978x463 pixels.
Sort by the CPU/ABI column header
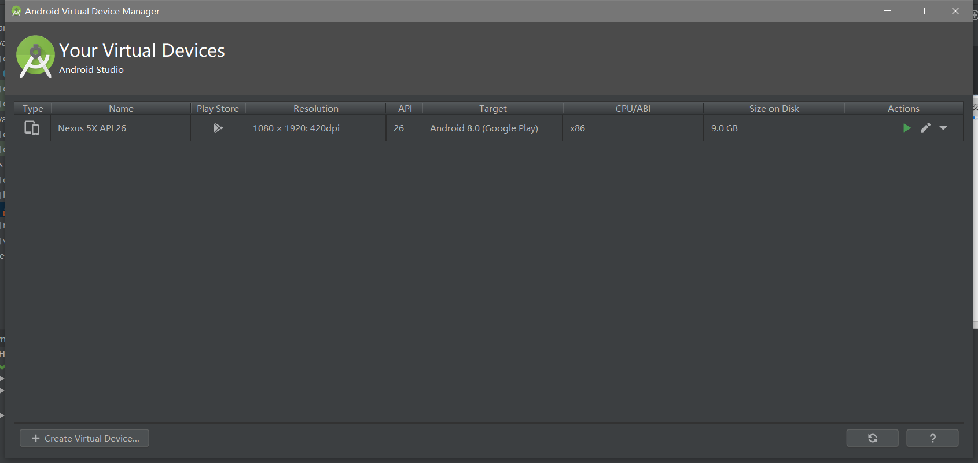coord(633,108)
